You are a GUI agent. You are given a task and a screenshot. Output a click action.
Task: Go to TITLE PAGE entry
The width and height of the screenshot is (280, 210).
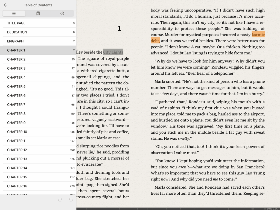pos(38,23)
